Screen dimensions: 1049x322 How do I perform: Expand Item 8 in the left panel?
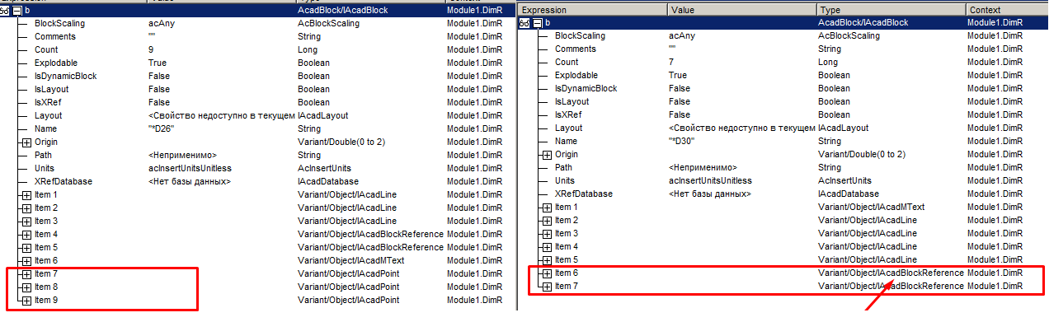26,287
